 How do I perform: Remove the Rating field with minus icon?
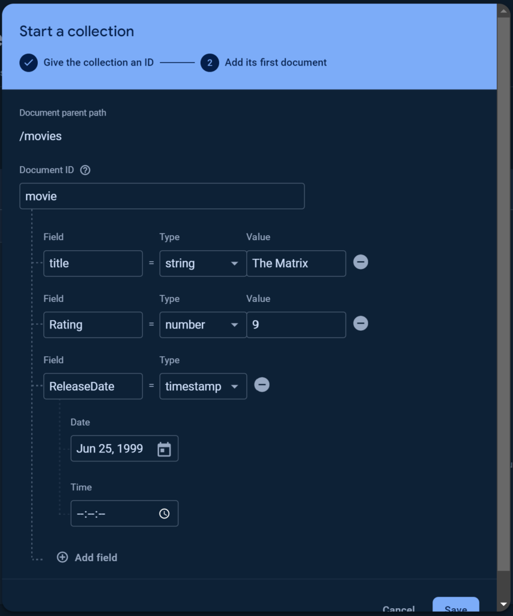[360, 324]
